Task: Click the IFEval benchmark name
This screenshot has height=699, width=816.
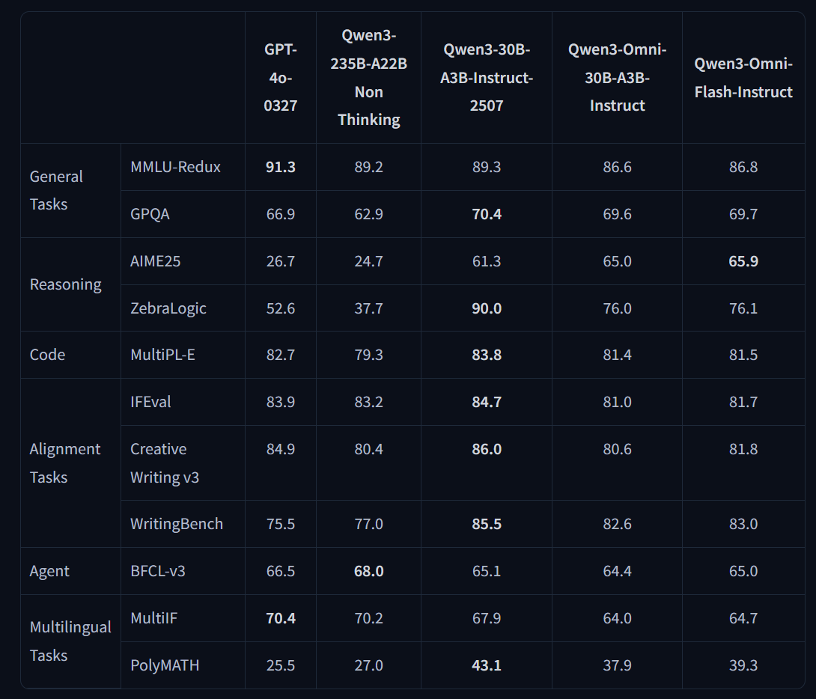Action: 150,402
